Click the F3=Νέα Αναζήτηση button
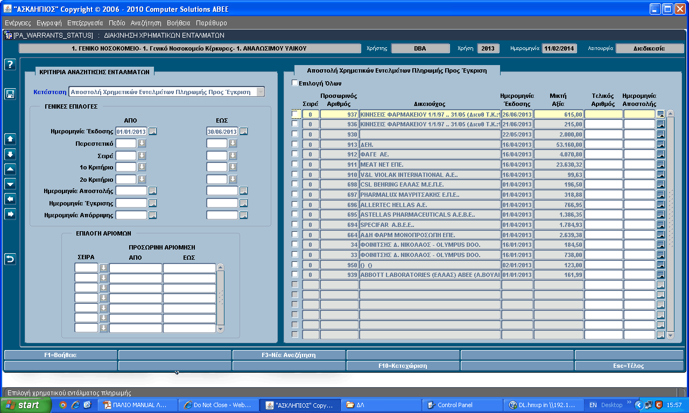The width and height of the screenshot is (689, 413). [x=289, y=355]
